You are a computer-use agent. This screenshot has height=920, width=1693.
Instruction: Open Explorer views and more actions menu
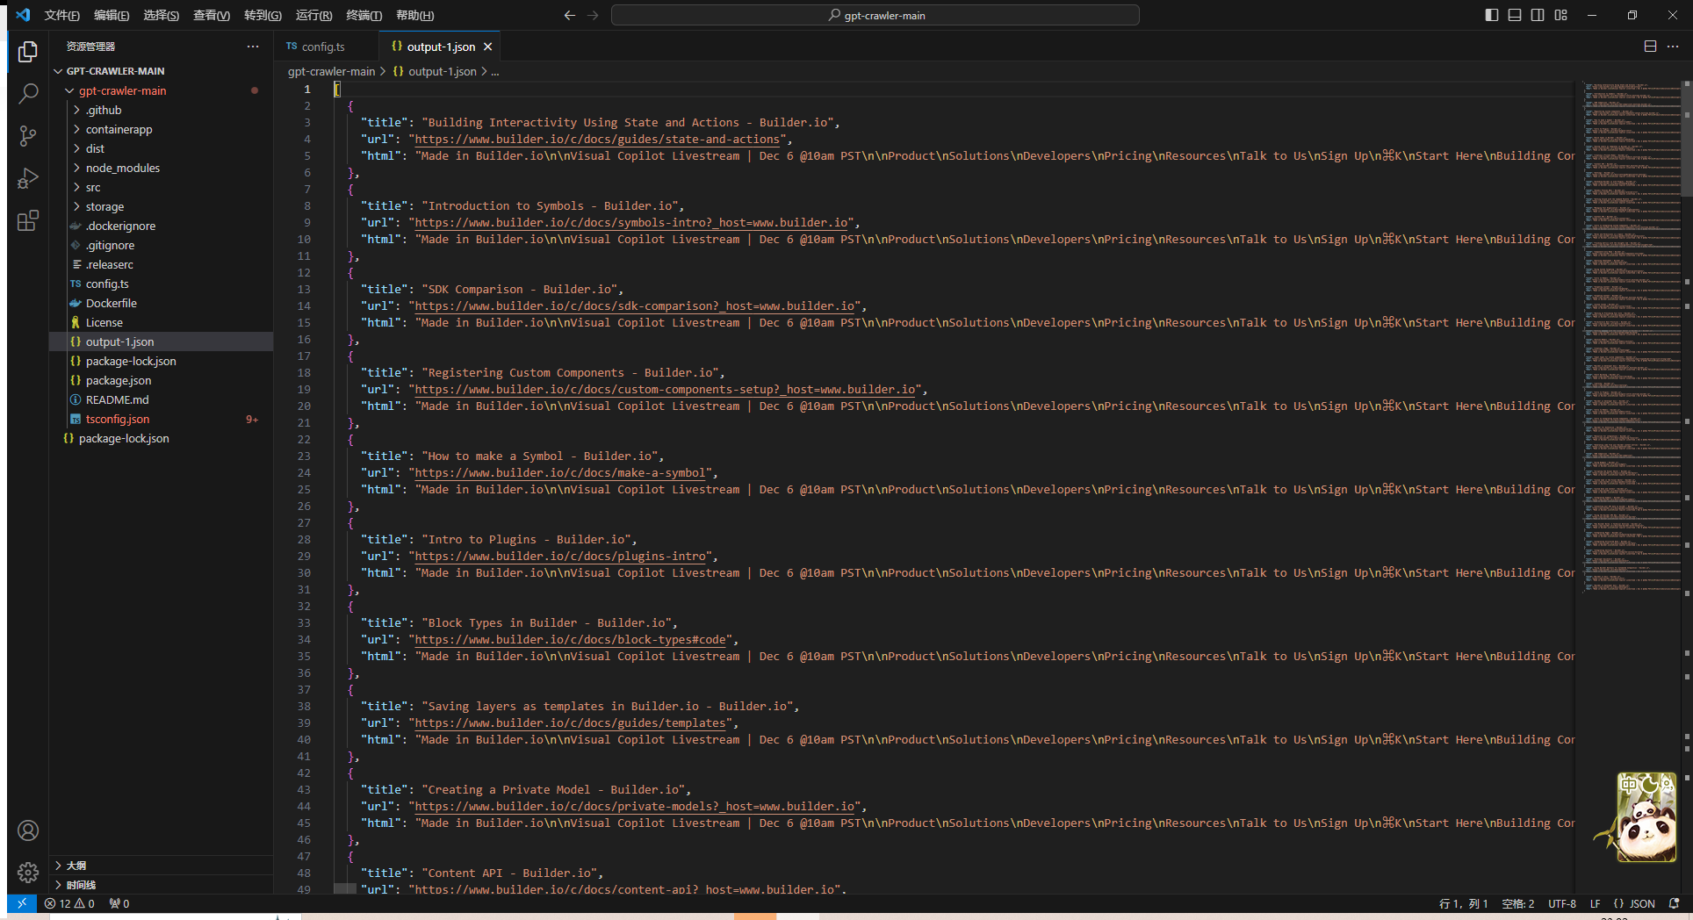pos(253,47)
